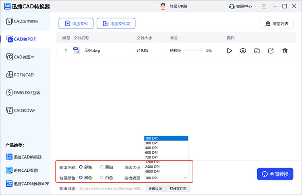Choose 720 DPI output quality
The height and width of the screenshot is (195, 302).
pos(166,157)
